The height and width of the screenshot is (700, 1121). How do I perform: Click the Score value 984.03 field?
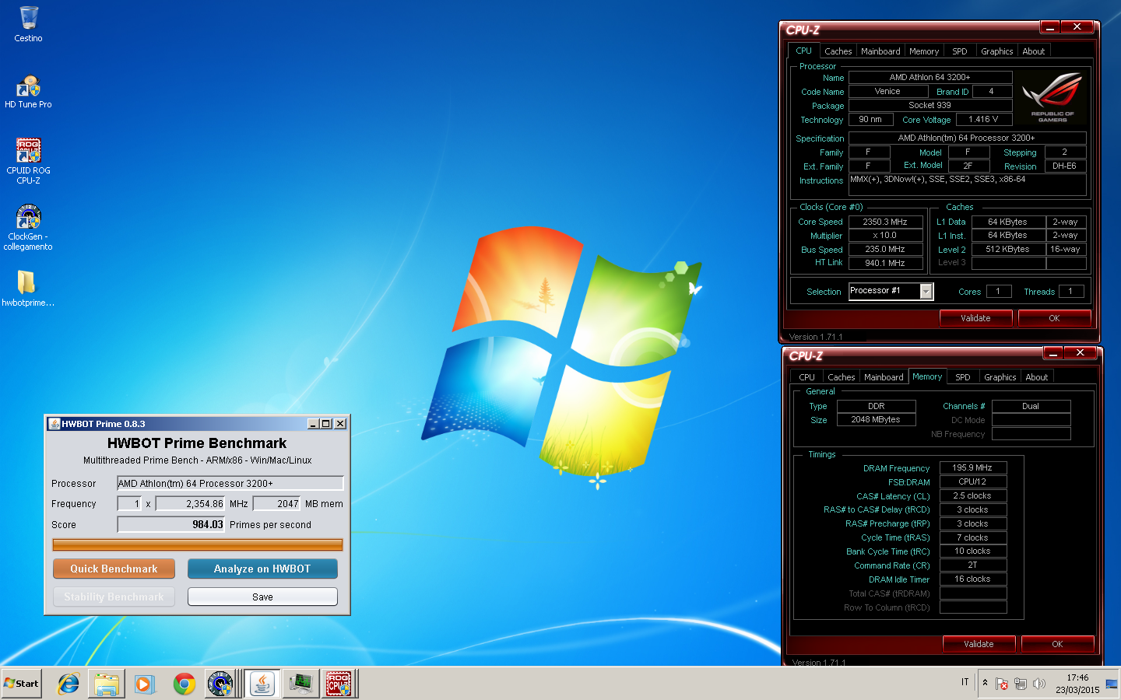coord(170,524)
